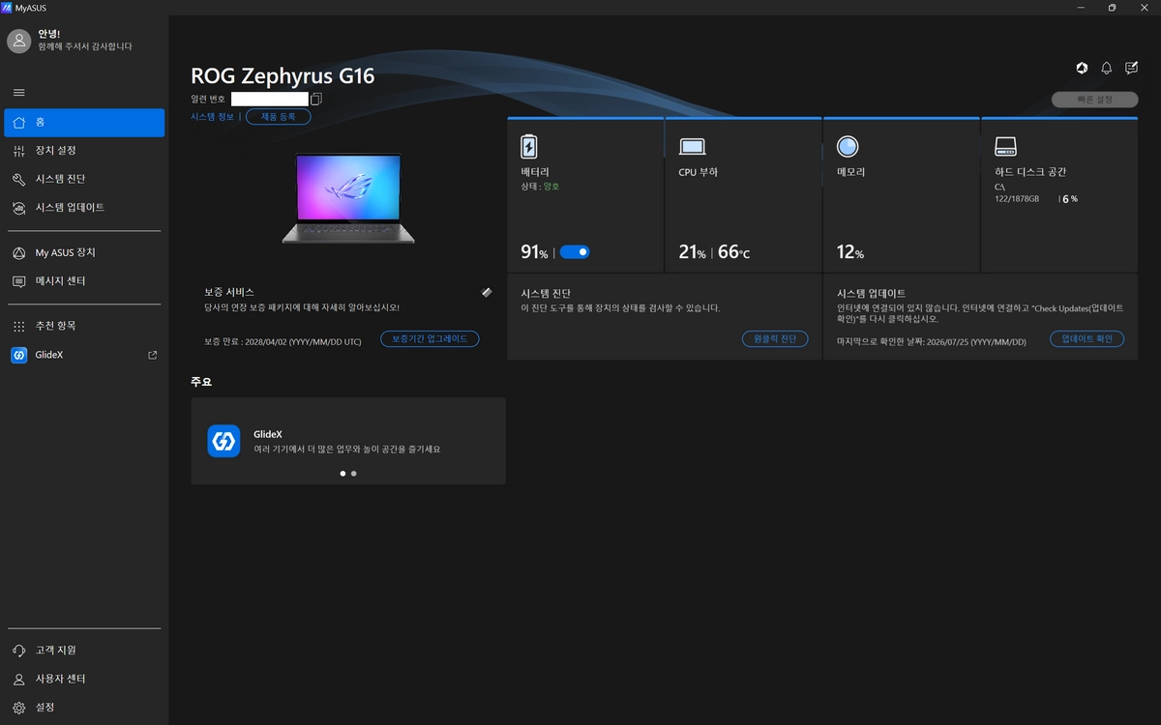The width and height of the screenshot is (1161, 725).
Task: Click the GlideX icon in 주요 banner
Action: pos(223,441)
